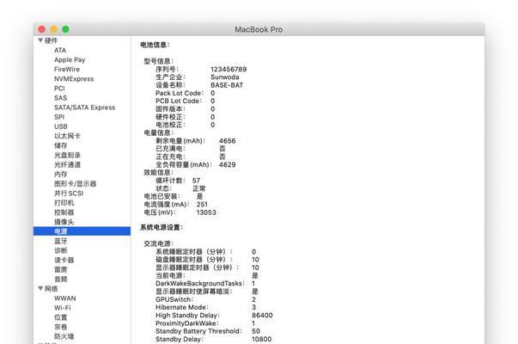Image resolution: width=518 pixels, height=344 pixels.
Task: Click the SPI sidebar item
Action: tap(59, 117)
